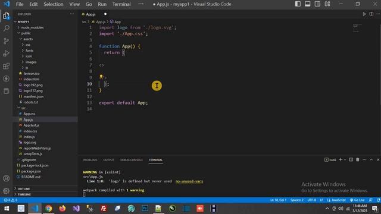Click the feedback icon in status bar
381x214 pixels.
(x=370, y=200)
